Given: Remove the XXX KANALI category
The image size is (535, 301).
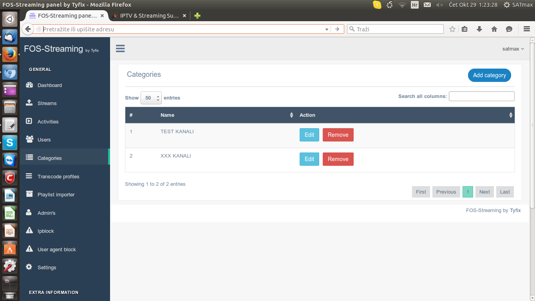Looking at the screenshot, I should 338,159.
